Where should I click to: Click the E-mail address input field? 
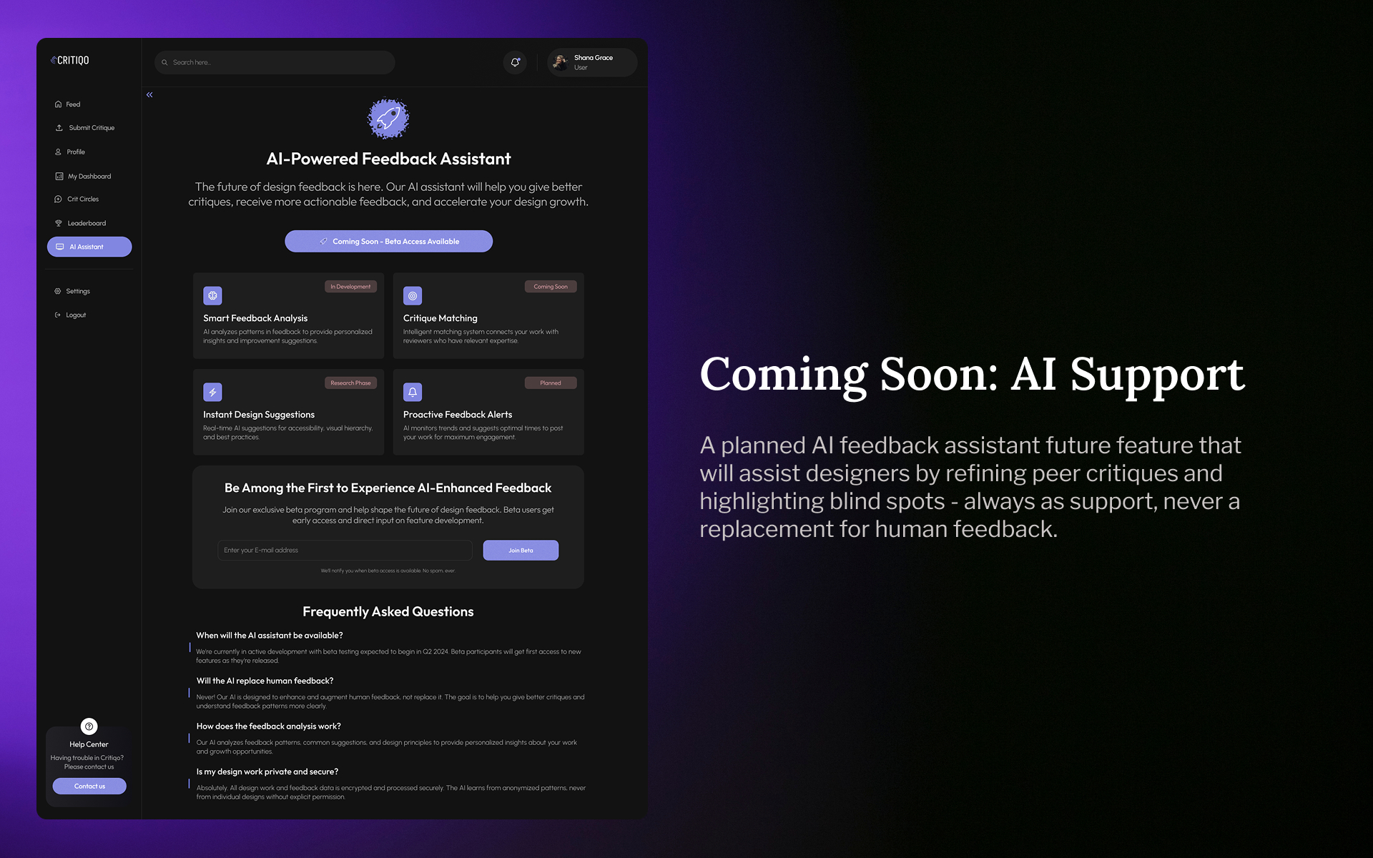[x=345, y=550]
